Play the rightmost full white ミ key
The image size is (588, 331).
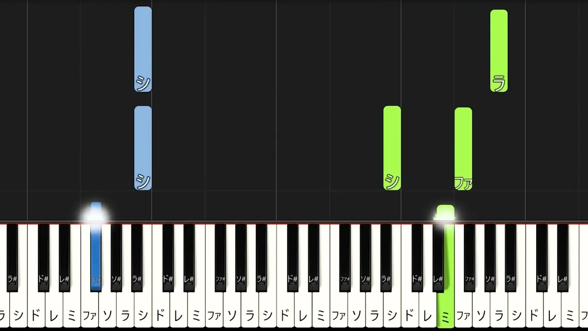570,313
